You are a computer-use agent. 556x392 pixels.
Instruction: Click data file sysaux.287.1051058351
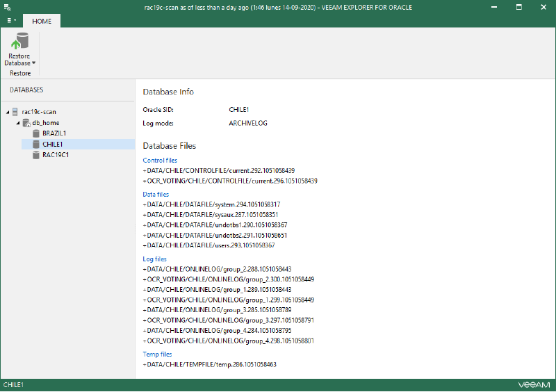pos(211,215)
